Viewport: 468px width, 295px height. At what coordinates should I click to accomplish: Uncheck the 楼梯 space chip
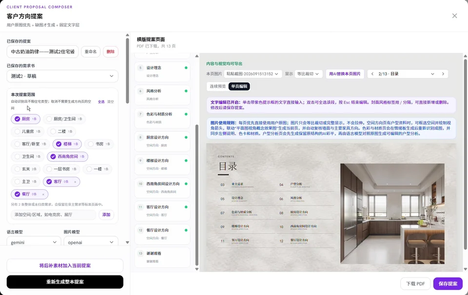[x=67, y=144]
